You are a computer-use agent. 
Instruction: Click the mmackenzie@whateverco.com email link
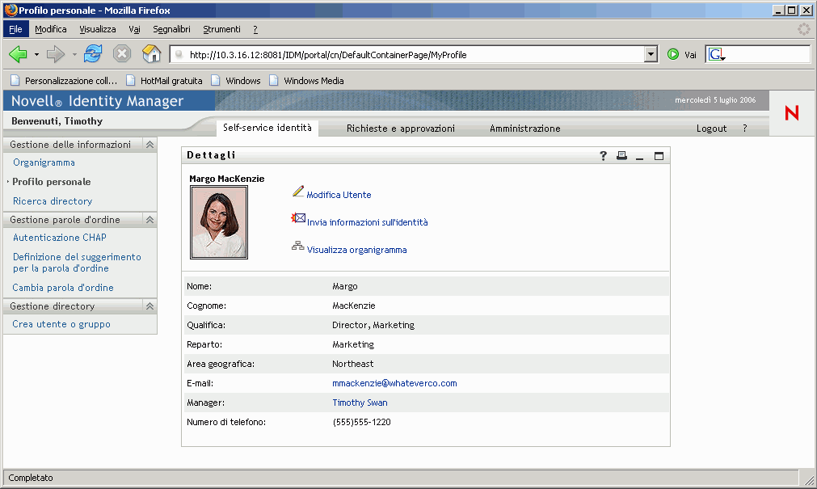click(394, 383)
